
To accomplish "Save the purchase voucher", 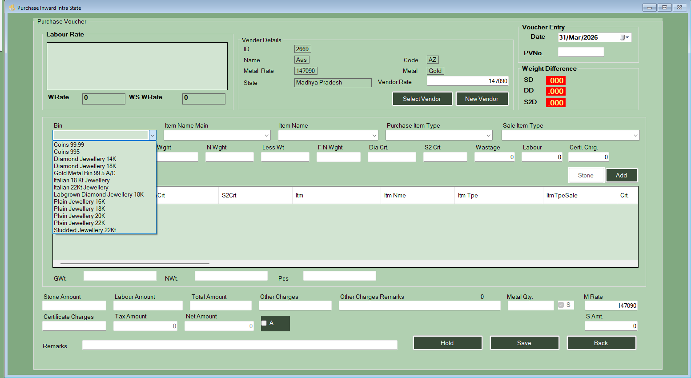I will (524, 343).
